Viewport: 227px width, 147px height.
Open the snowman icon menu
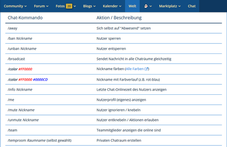[x=146, y=6]
